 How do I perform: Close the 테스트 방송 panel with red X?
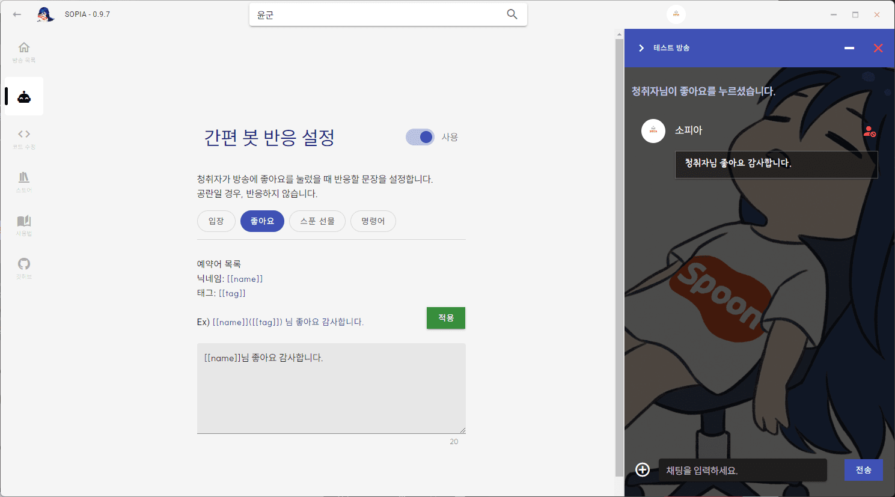pos(878,48)
